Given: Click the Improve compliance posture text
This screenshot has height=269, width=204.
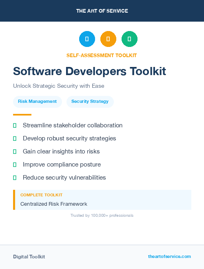Looking at the screenshot, I should click(62, 165).
